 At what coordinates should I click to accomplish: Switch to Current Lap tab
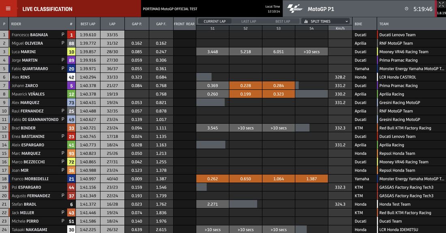214,21
